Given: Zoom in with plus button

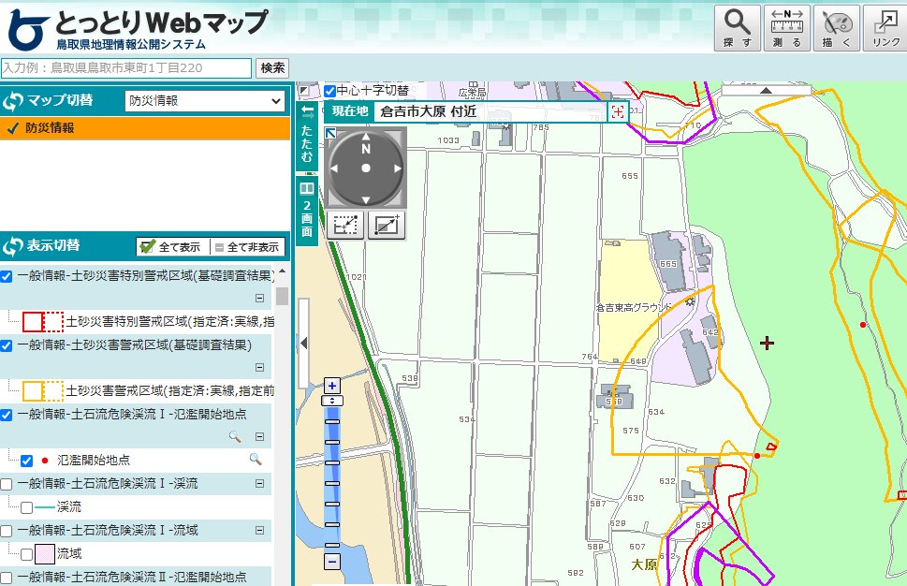Looking at the screenshot, I should click(332, 386).
